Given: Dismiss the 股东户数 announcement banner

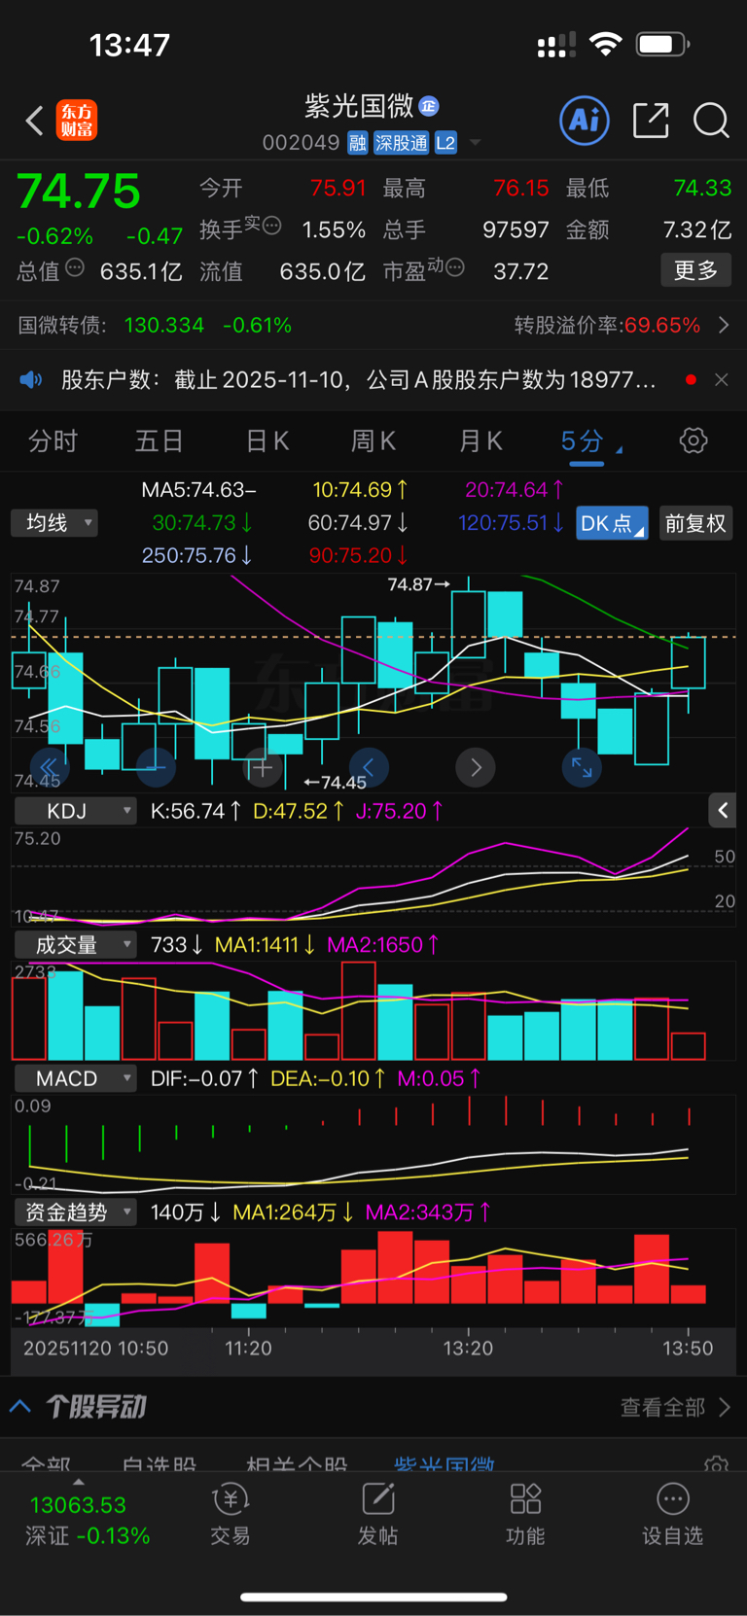Looking at the screenshot, I should pos(721,379).
